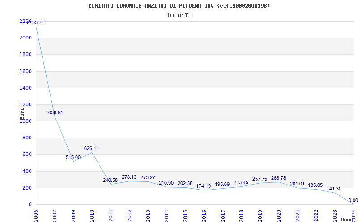This screenshot has height=224, width=358.
Task: Click the 2015 x-axis year label
Action: (x=185, y=215)
